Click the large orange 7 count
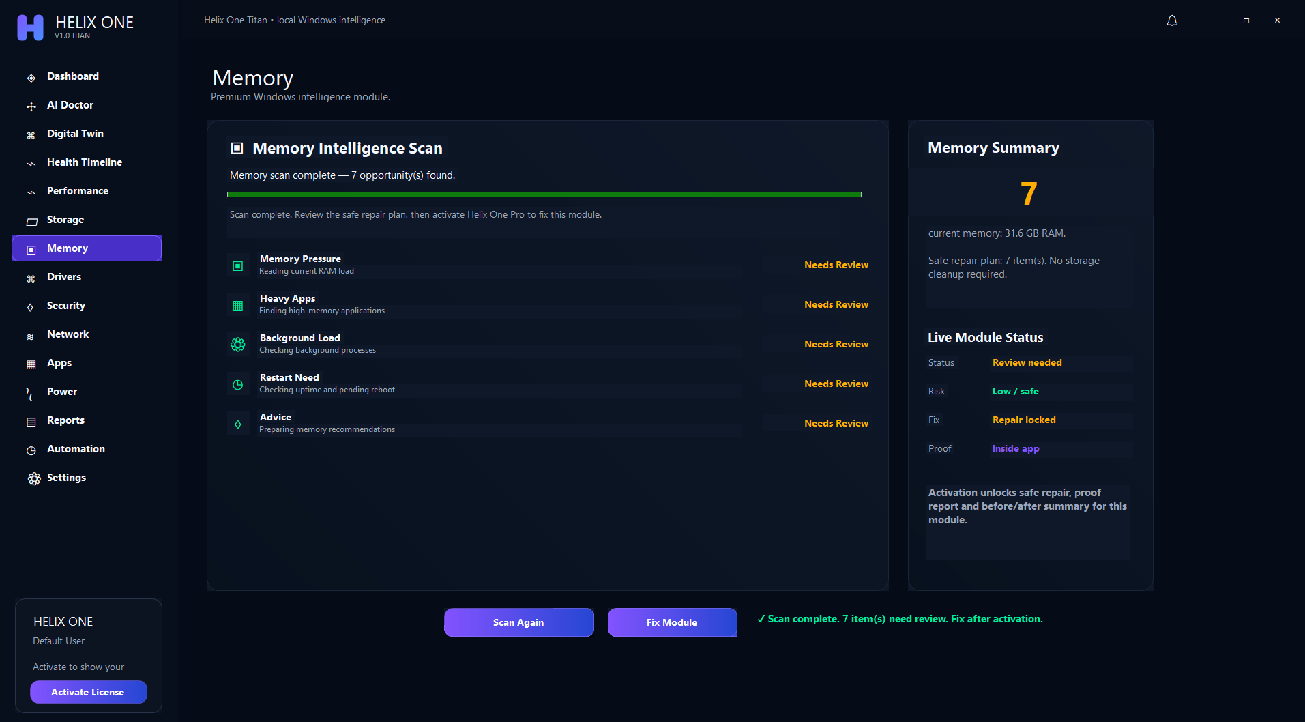 pos(1029,194)
